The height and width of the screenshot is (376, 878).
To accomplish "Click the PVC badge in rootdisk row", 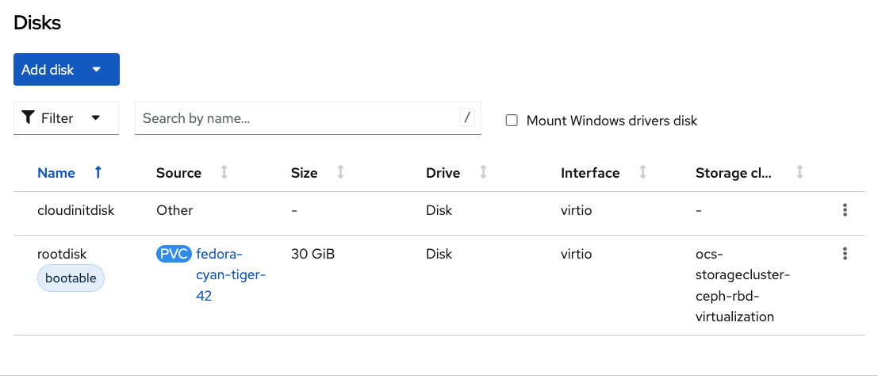I will point(174,254).
